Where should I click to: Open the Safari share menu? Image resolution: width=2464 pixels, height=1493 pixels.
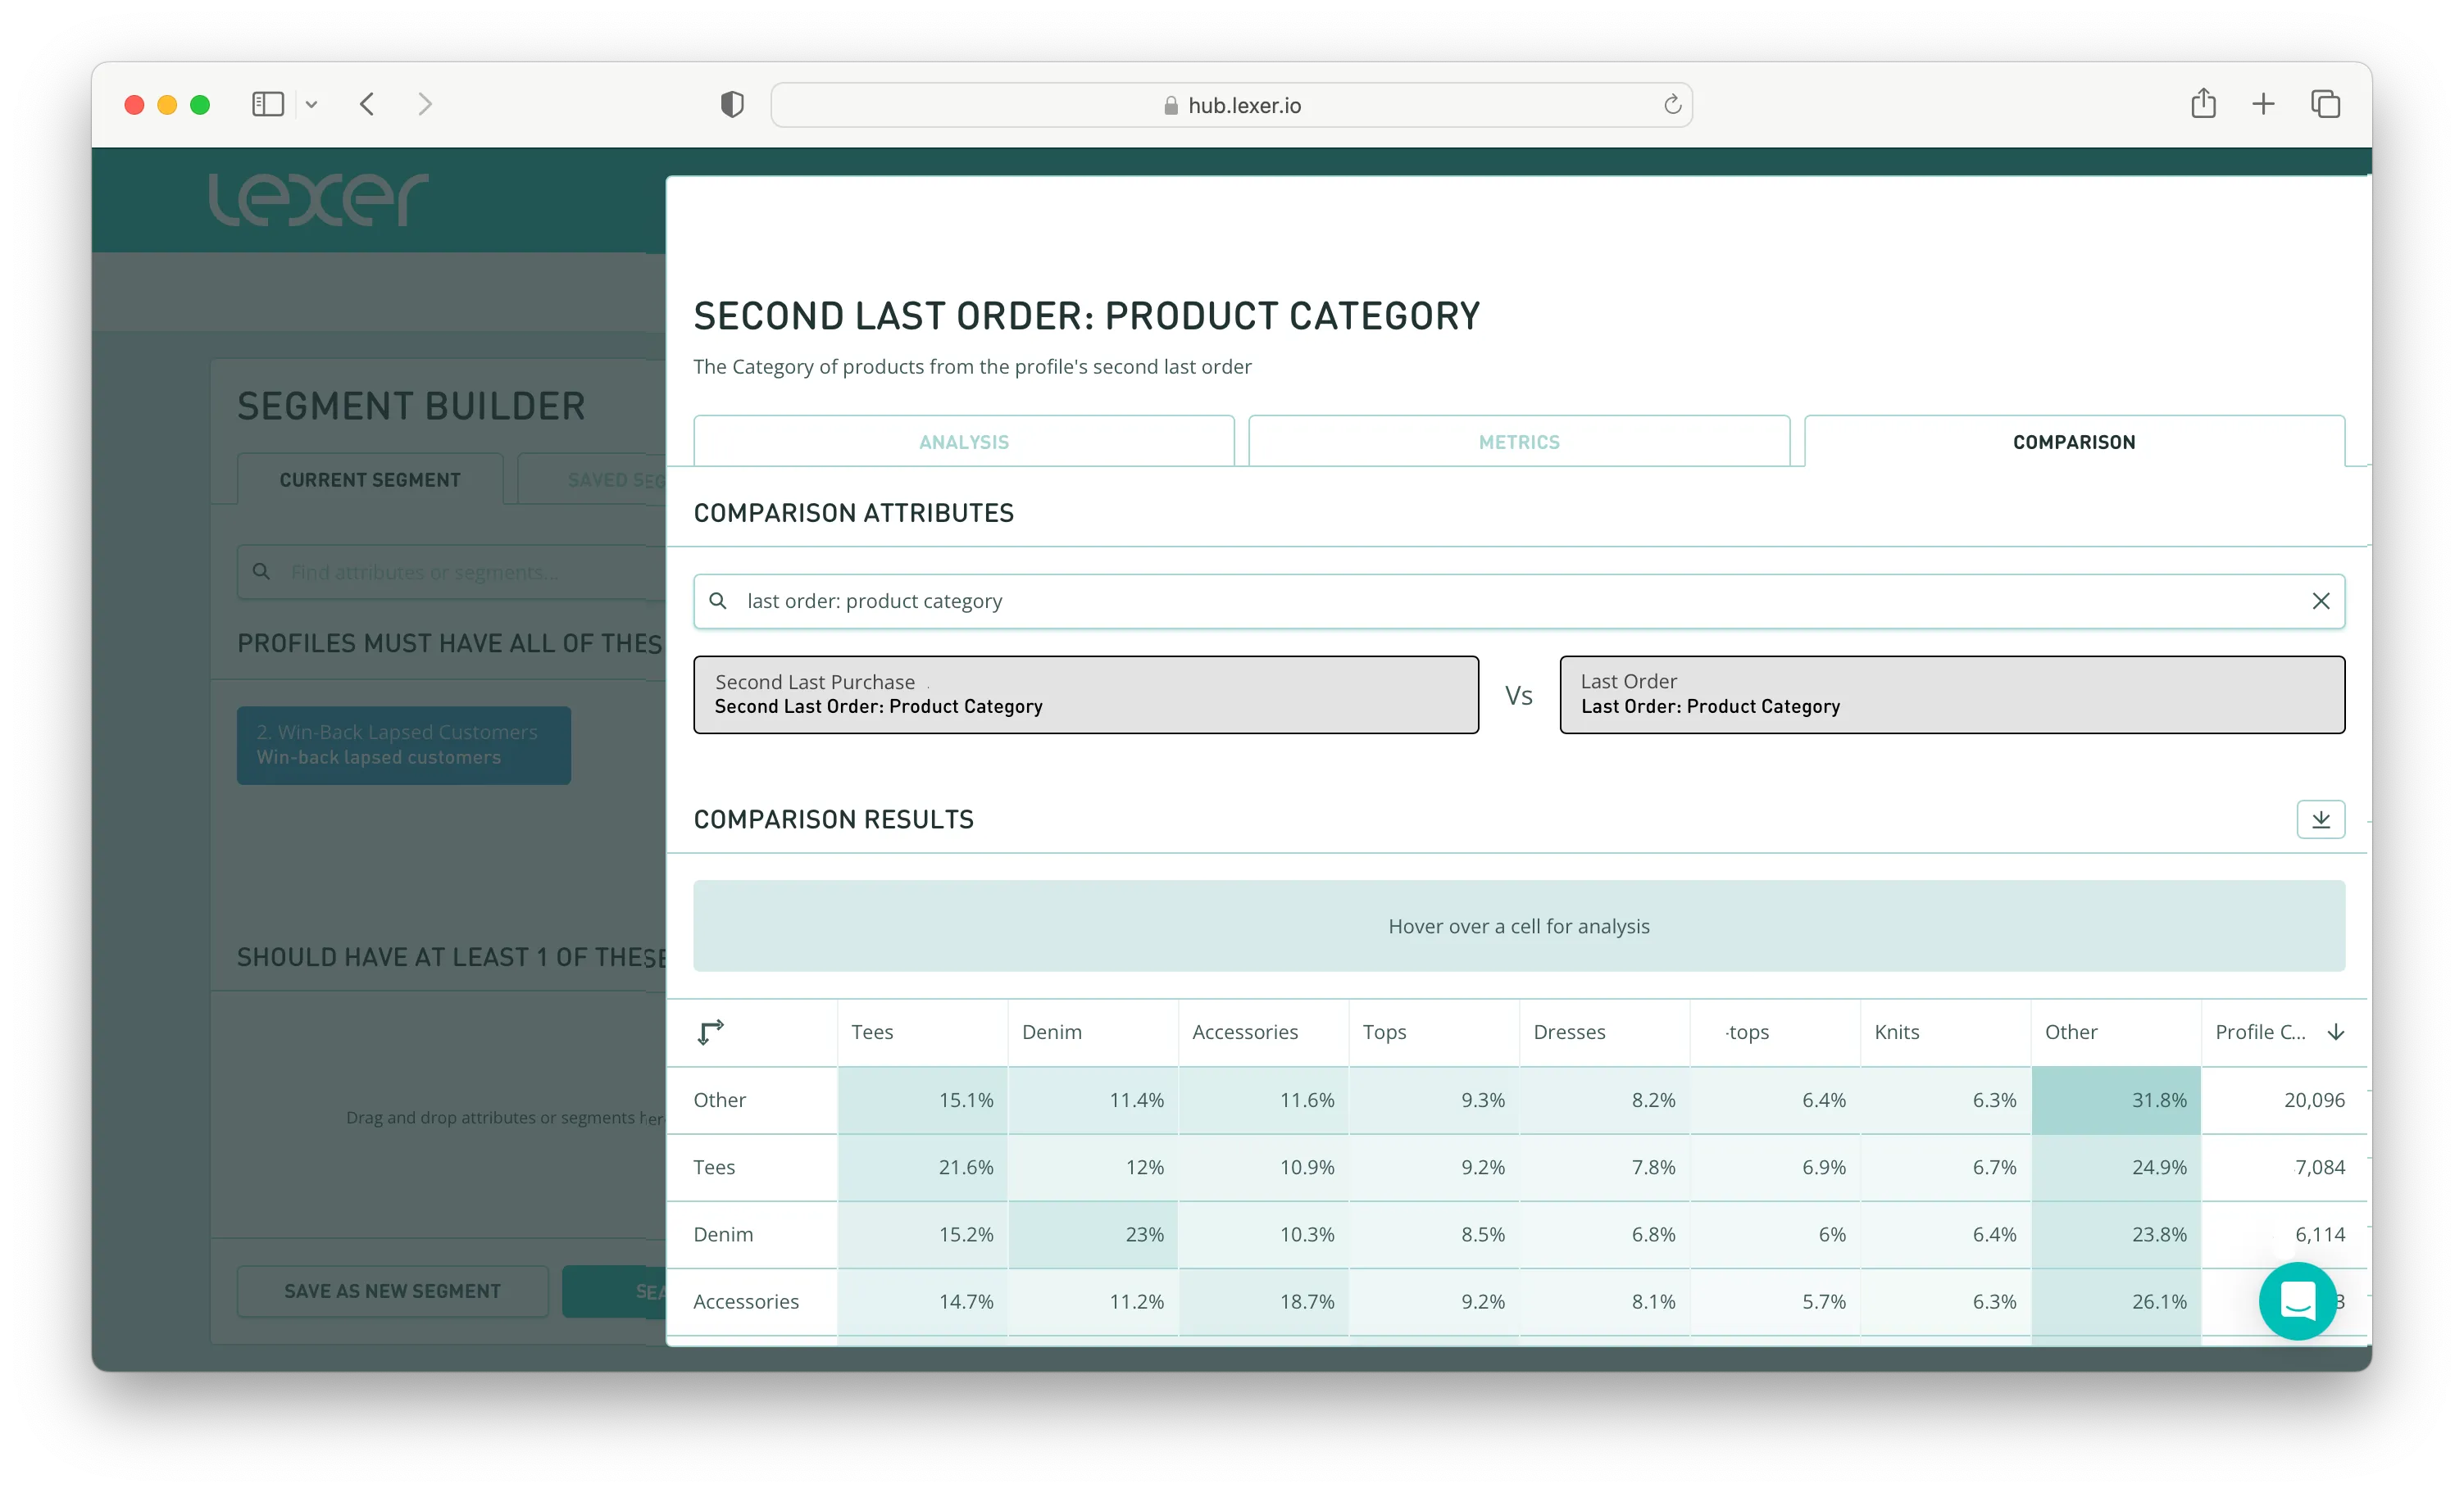[2203, 104]
